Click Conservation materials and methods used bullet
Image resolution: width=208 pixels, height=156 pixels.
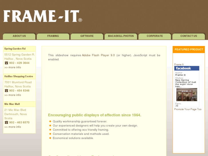(81, 134)
